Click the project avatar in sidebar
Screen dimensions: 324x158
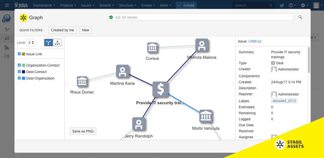(x=7, y=19)
